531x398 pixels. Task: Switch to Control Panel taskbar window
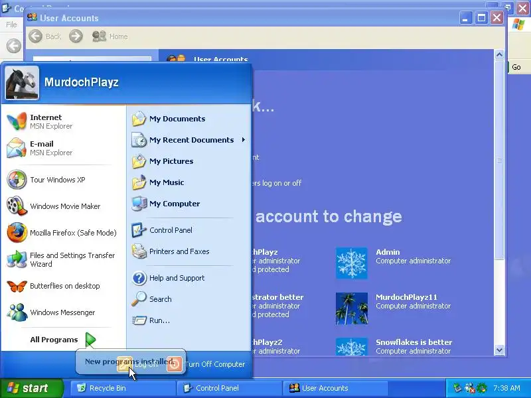[229, 388]
